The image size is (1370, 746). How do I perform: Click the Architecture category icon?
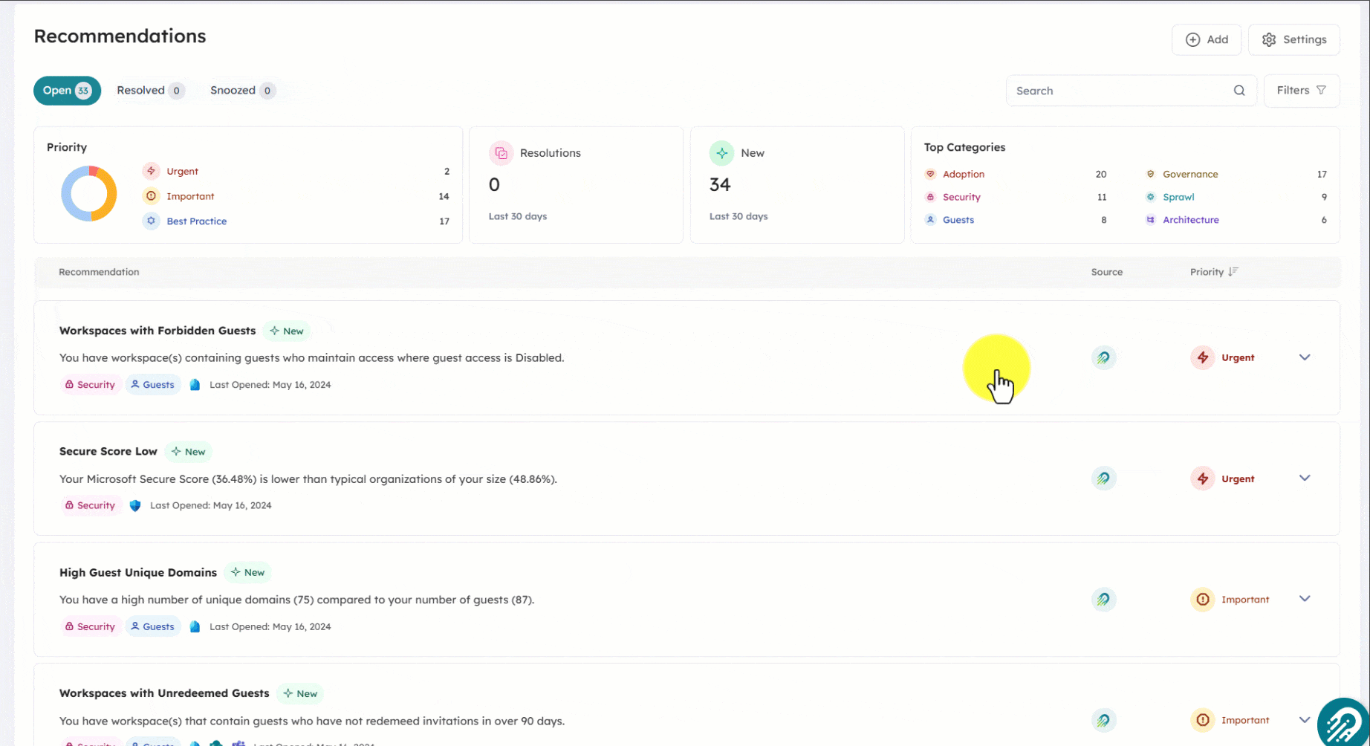coord(1150,220)
